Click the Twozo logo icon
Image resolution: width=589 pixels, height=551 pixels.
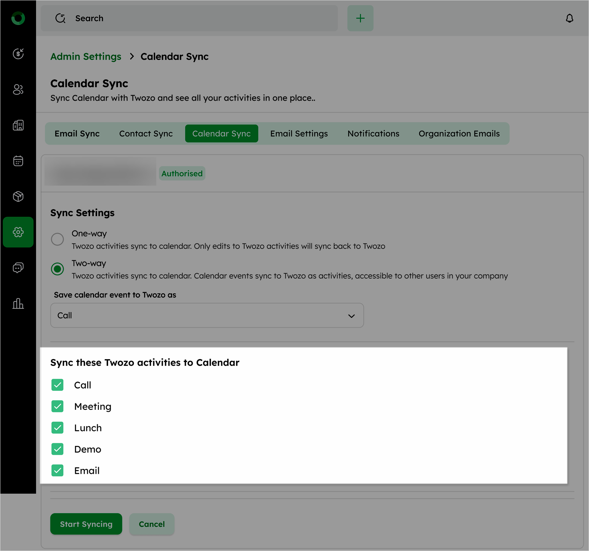(18, 18)
